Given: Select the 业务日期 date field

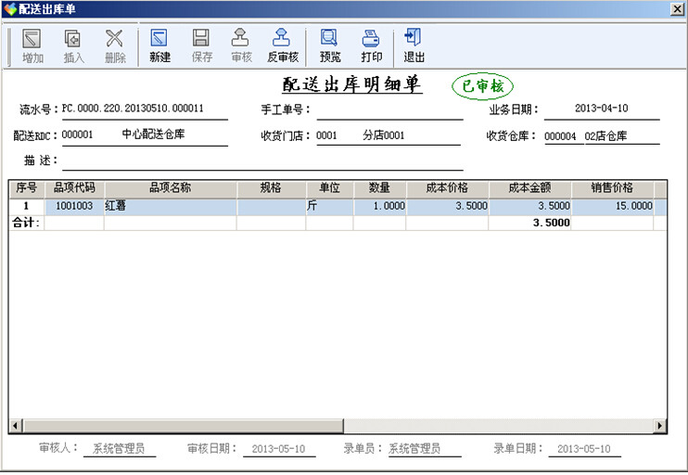Looking at the screenshot, I should click(601, 109).
